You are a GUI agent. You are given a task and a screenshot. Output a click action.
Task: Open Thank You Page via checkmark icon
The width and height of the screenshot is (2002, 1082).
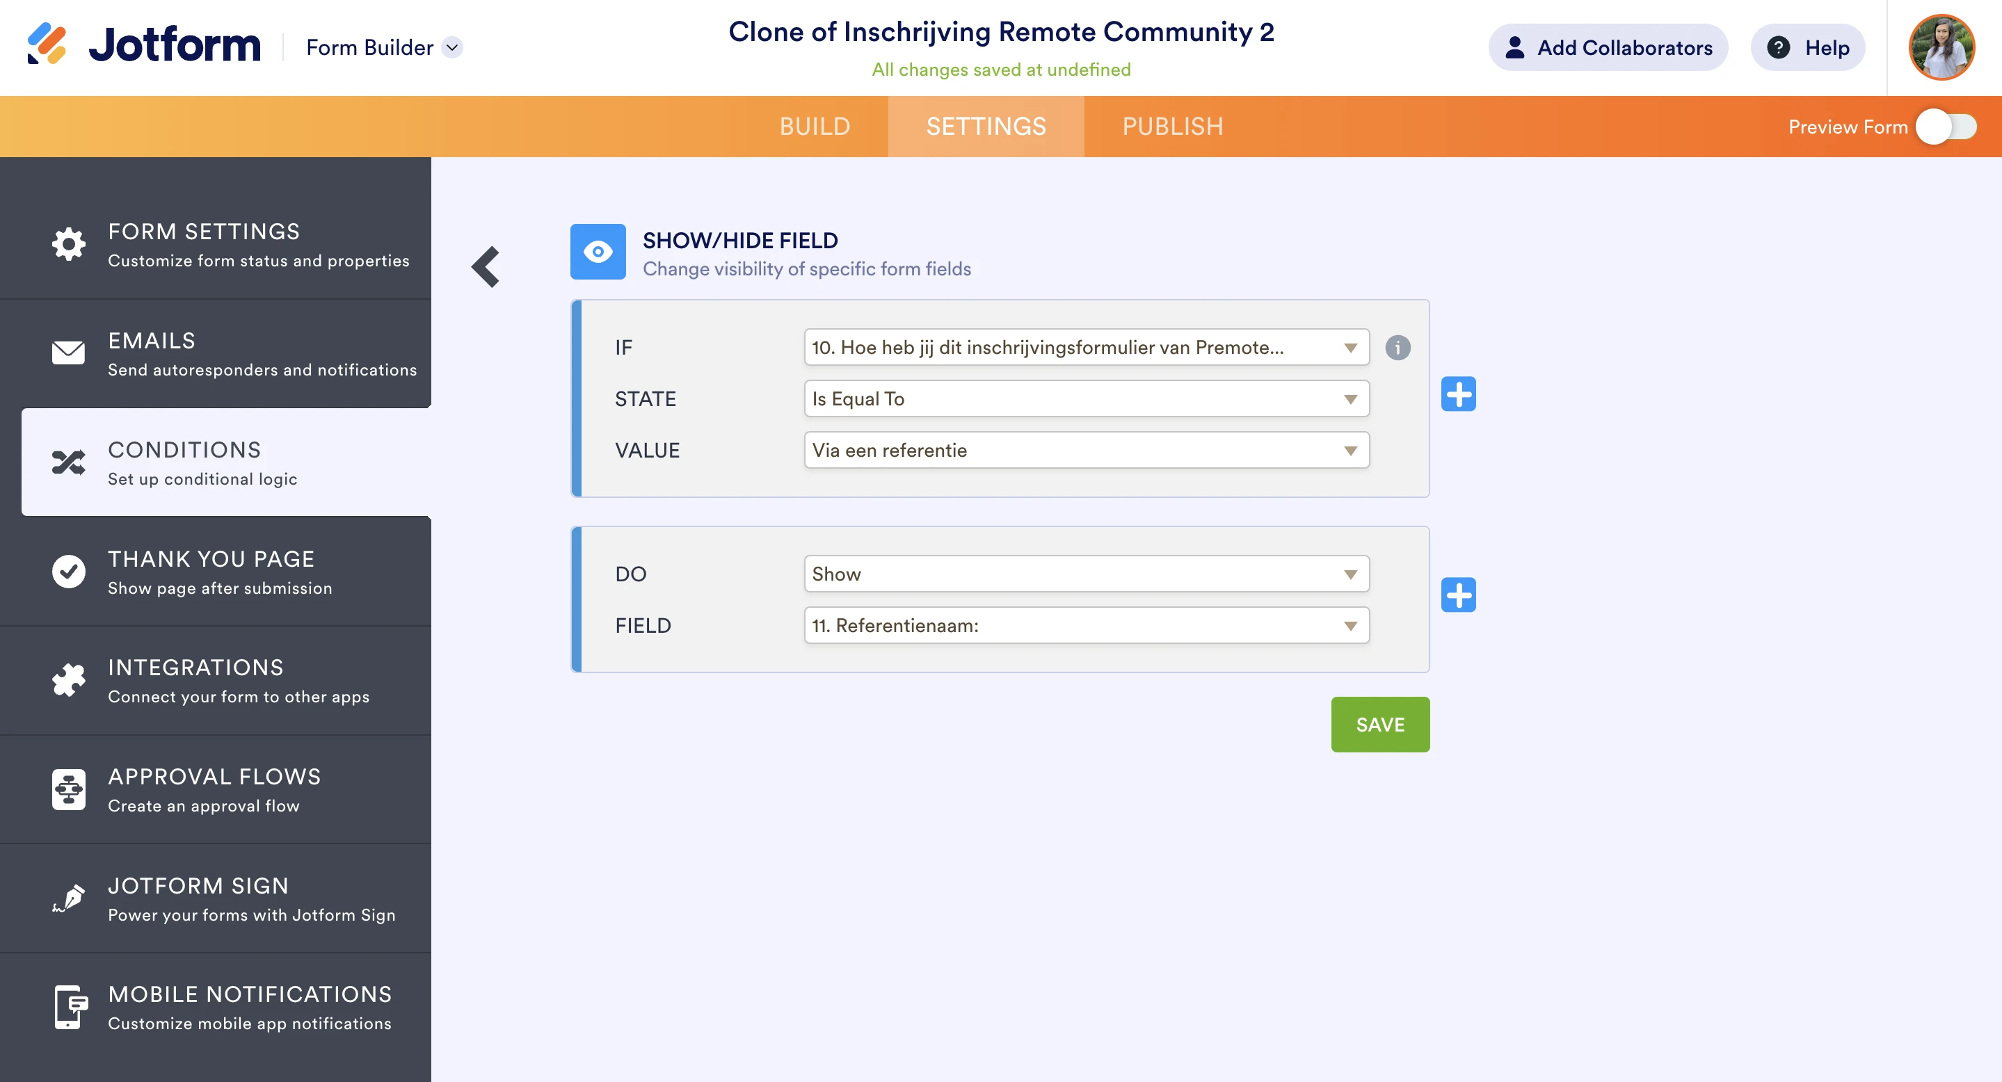pyautogui.click(x=68, y=572)
